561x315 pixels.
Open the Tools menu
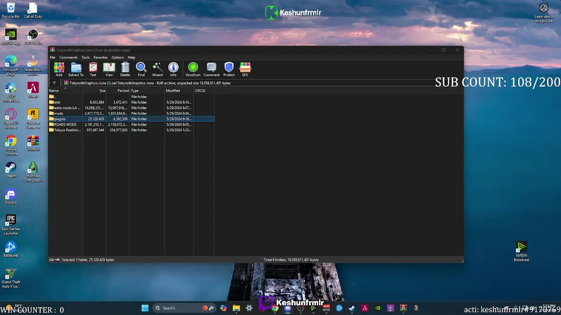(x=85, y=57)
